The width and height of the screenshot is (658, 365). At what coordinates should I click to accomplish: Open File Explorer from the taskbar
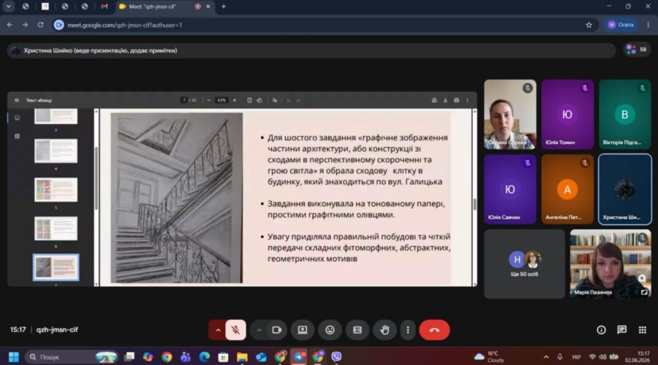[x=242, y=357]
